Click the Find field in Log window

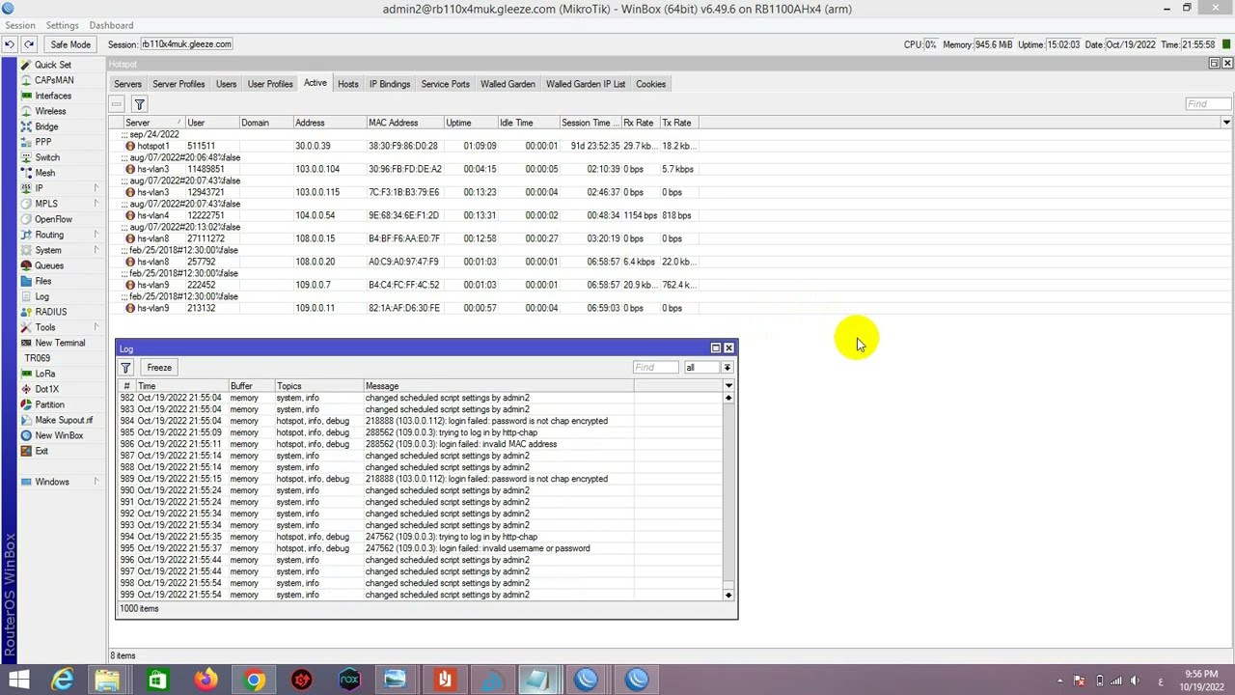pos(656,368)
